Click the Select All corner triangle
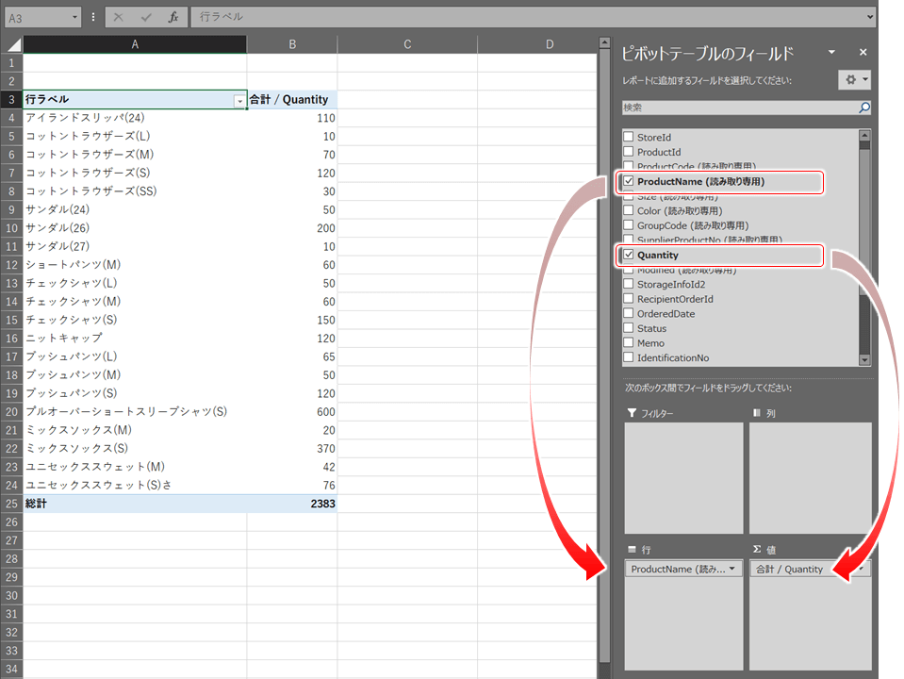Screen dimensions: 904x679 (x=11, y=44)
